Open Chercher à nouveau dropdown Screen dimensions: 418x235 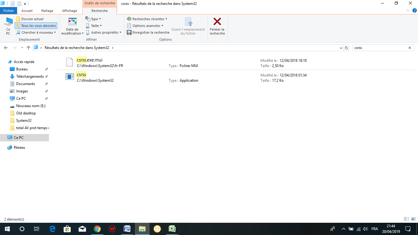pyautogui.click(x=36, y=32)
